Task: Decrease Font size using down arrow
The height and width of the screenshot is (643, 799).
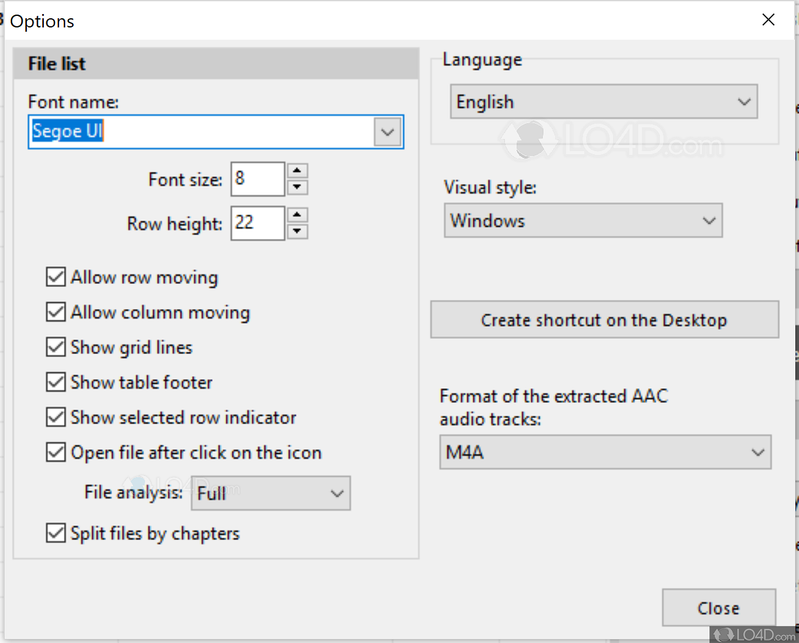Action: [297, 187]
